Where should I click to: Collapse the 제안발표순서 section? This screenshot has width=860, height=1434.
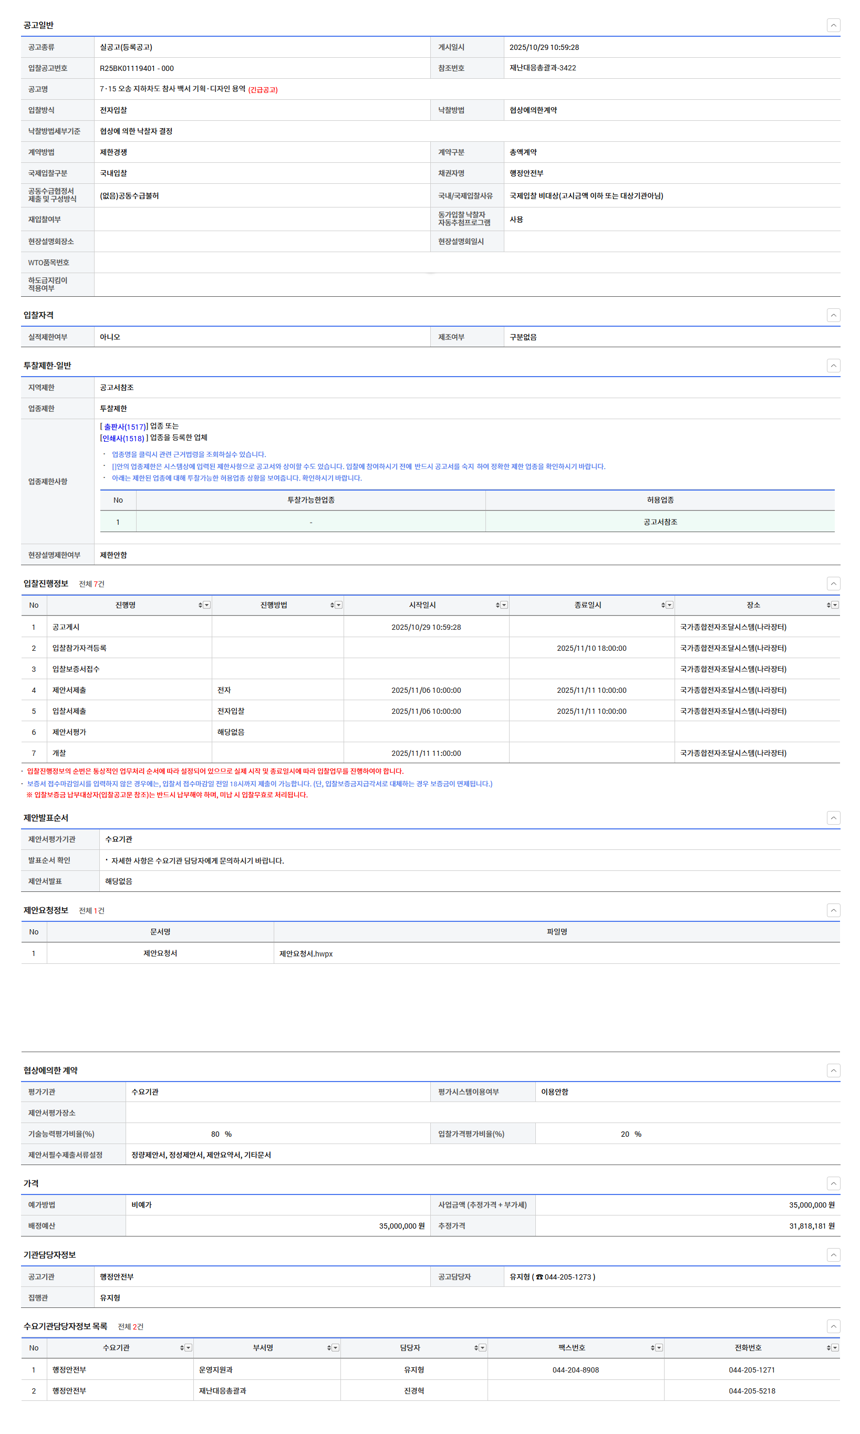pyautogui.click(x=833, y=817)
